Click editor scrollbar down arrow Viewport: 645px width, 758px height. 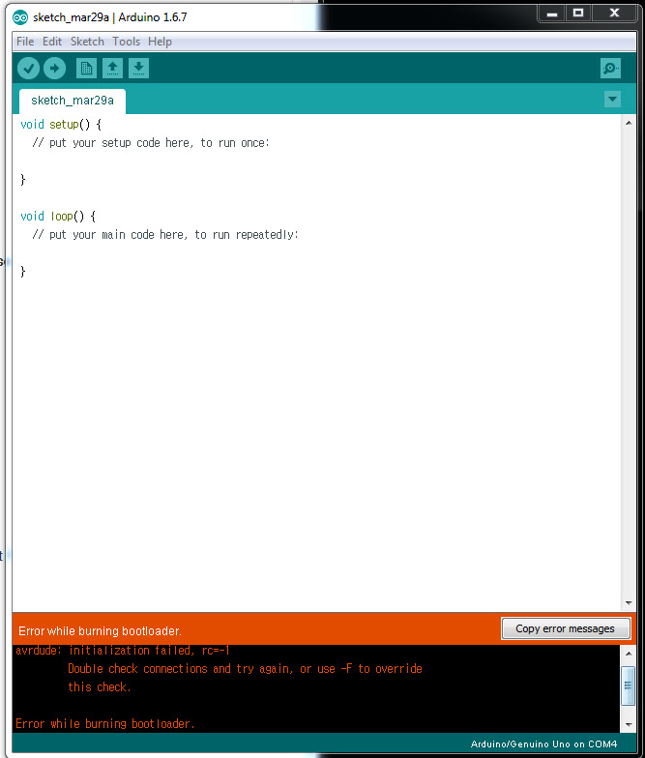[x=629, y=603]
